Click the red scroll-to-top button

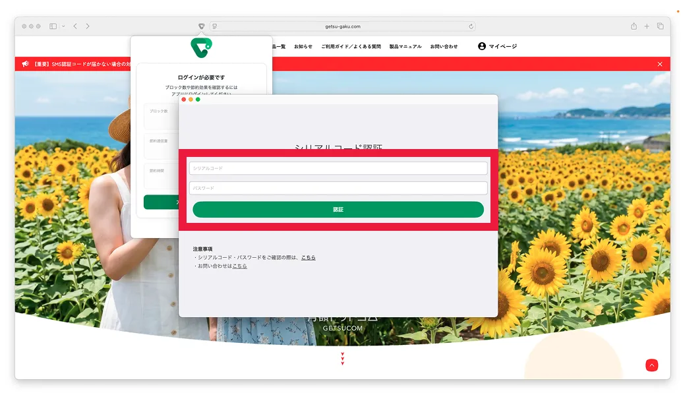pos(651,365)
